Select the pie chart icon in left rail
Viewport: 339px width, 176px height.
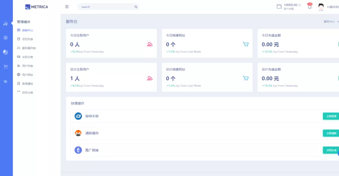coord(6,52)
